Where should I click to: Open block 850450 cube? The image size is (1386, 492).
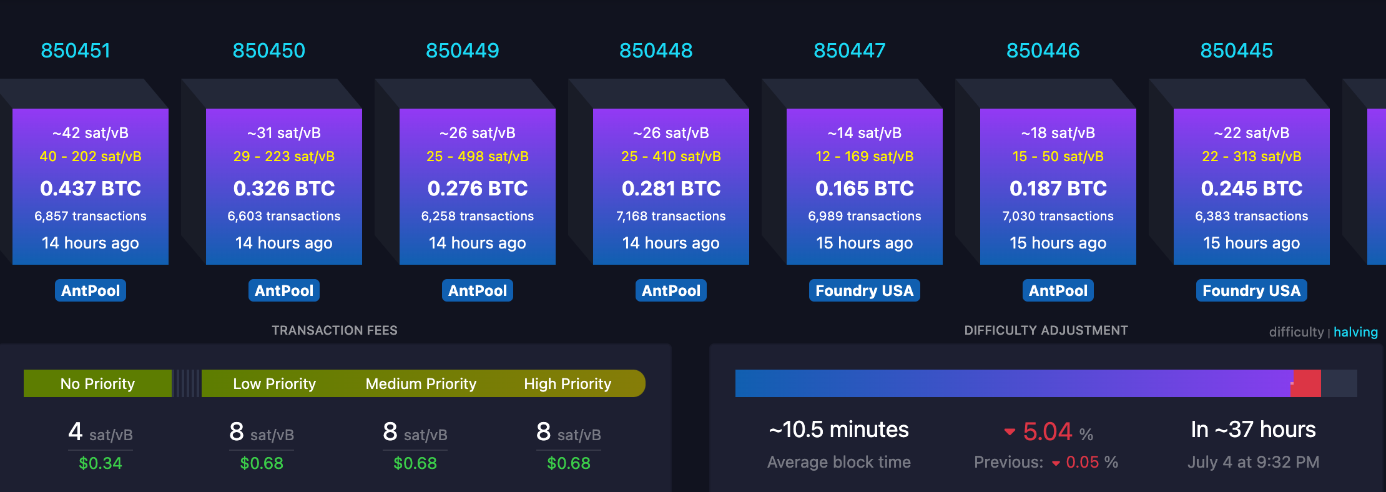[284, 186]
